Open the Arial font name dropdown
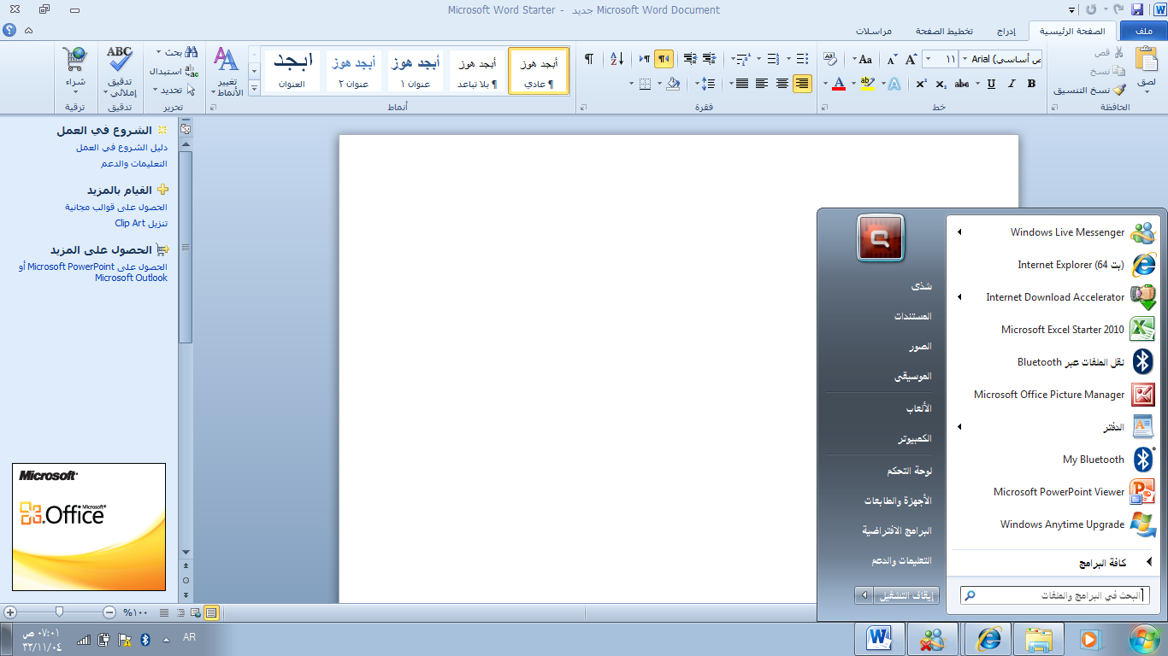Screen dimensions: 1168x656 point(965,59)
